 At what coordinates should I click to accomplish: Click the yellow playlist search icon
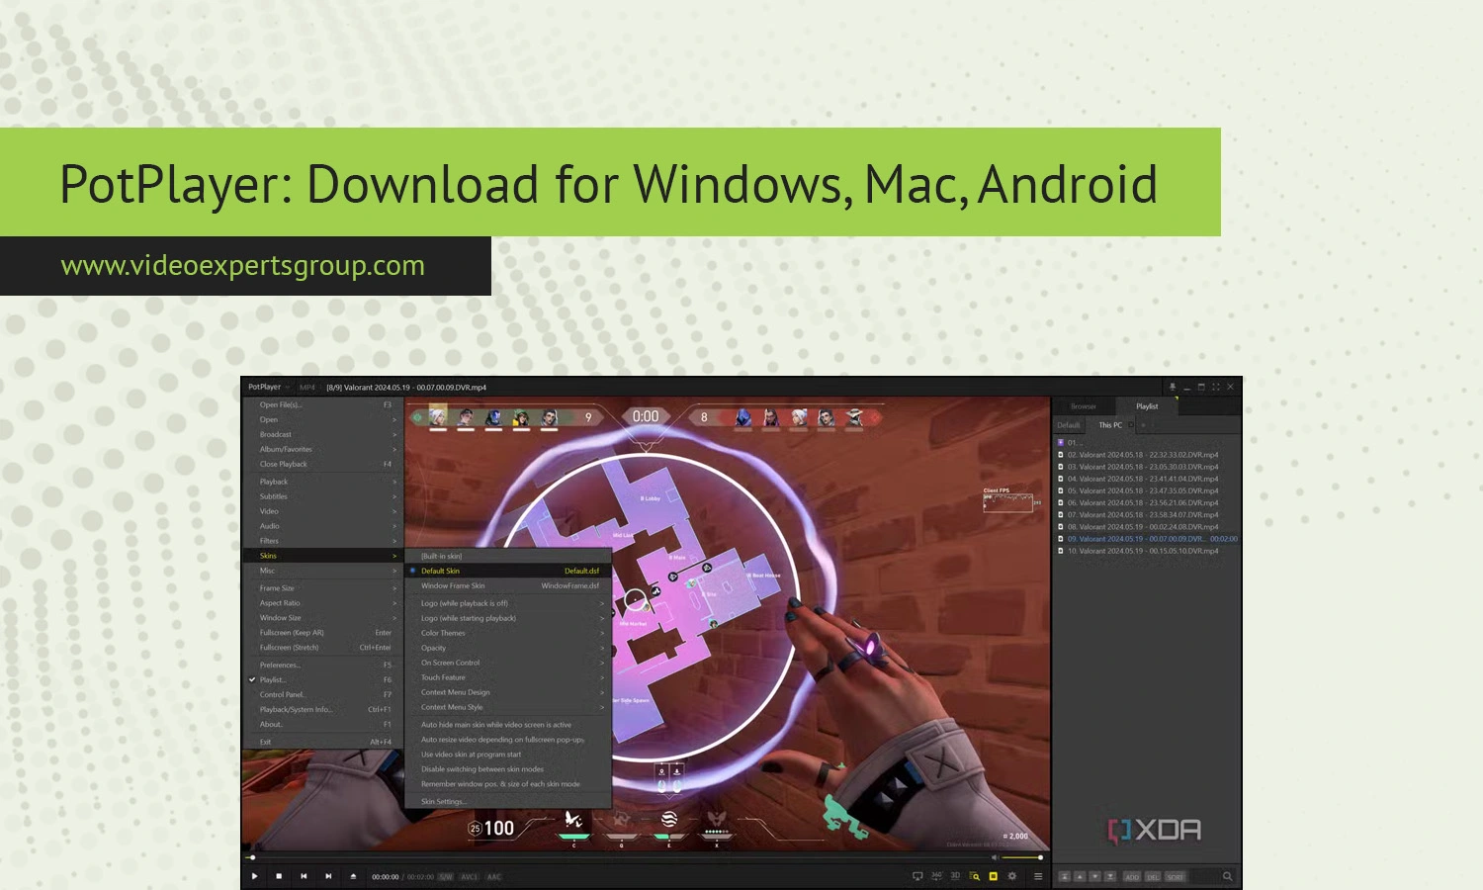pos(975,876)
